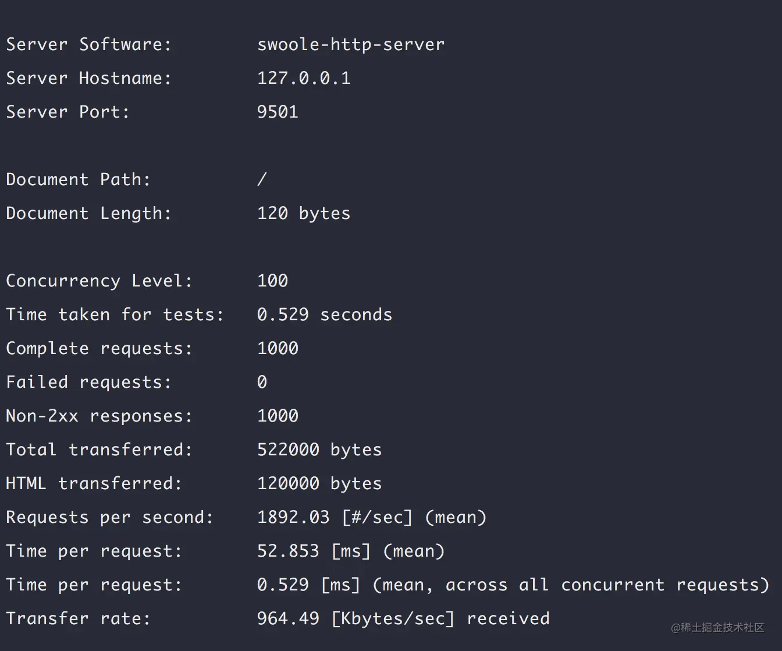Select the Non-2xx responses value '1000'
The image size is (782, 651).
point(278,416)
